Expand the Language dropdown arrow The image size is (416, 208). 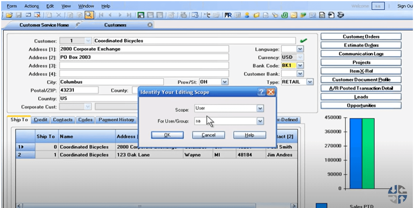[x=300, y=49]
